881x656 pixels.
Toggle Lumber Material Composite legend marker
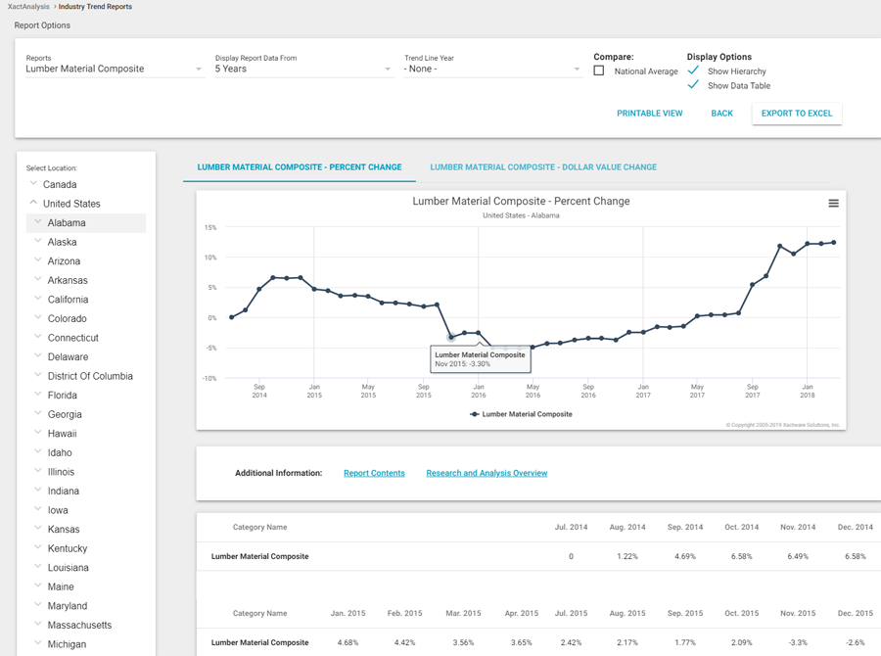point(476,414)
